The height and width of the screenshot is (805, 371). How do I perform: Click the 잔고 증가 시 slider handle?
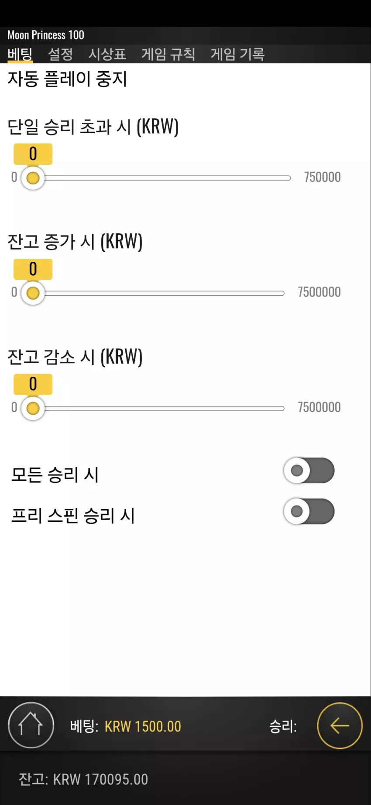[33, 293]
